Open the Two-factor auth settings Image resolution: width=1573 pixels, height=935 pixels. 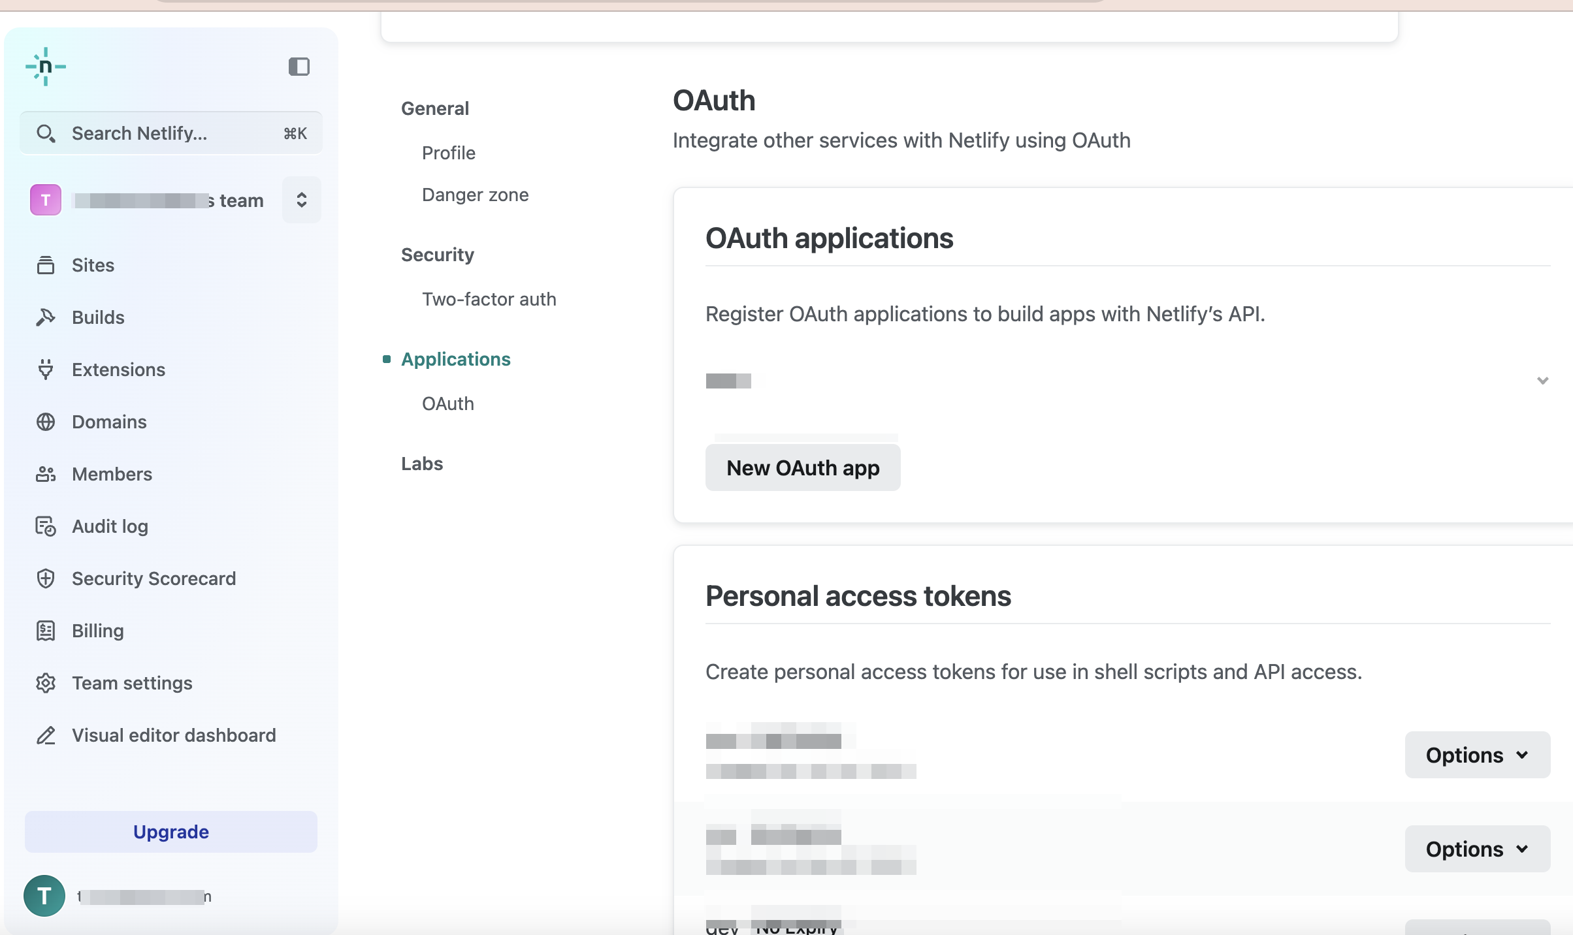pyautogui.click(x=489, y=299)
